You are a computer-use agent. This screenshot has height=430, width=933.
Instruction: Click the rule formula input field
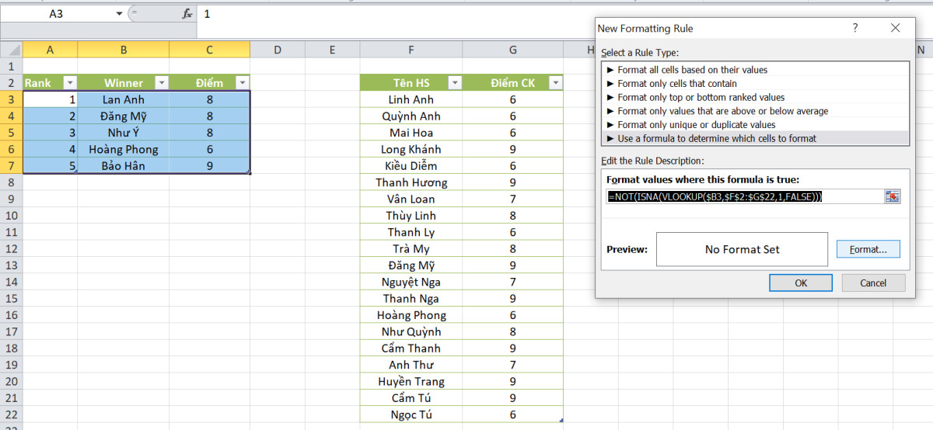pyautogui.click(x=744, y=197)
